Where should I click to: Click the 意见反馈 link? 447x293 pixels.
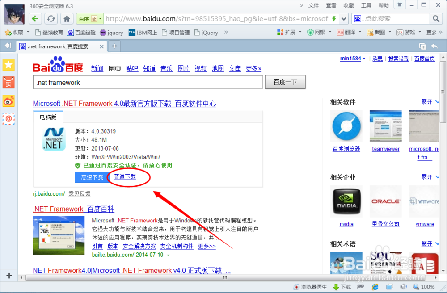pyautogui.click(x=80, y=194)
